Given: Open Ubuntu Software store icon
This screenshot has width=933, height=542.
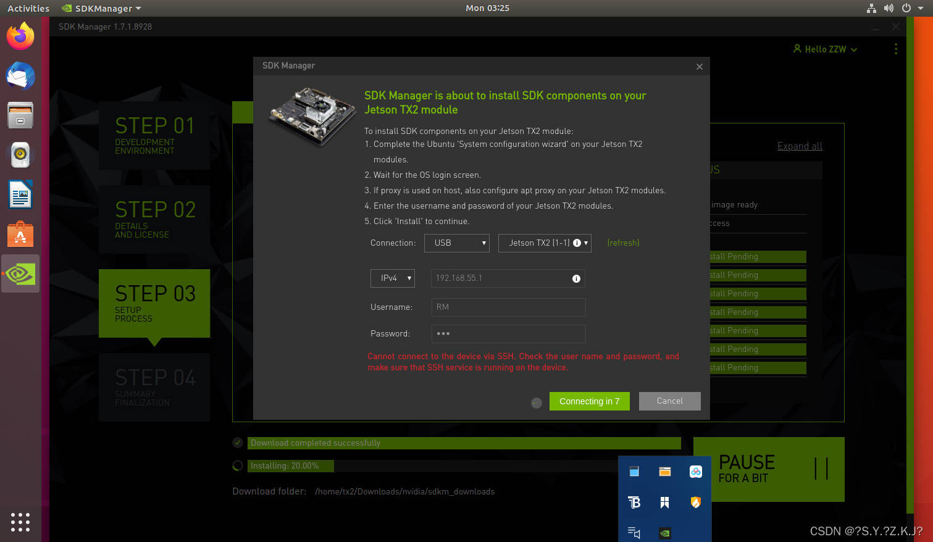Looking at the screenshot, I should tap(20, 234).
